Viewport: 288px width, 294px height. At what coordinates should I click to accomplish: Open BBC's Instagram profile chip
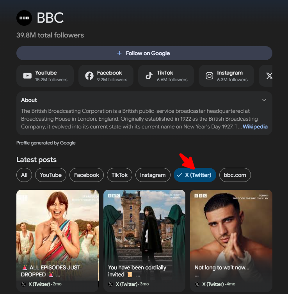(226, 76)
